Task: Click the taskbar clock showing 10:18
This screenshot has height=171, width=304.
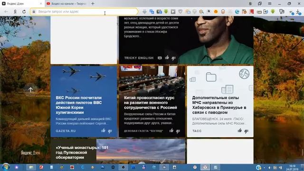Action: [293, 168]
